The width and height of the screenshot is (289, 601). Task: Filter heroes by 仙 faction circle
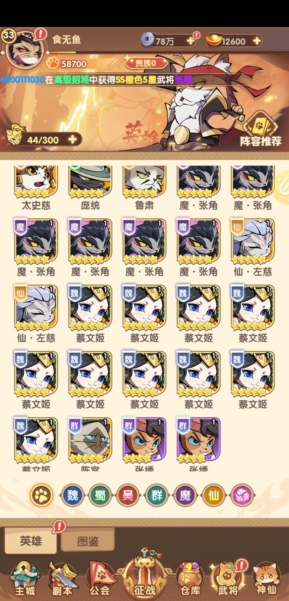point(214,495)
